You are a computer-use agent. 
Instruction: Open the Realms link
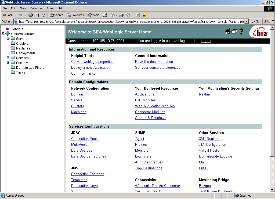[x=205, y=94]
